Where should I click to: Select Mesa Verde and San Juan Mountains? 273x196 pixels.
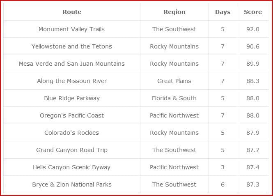point(72,64)
